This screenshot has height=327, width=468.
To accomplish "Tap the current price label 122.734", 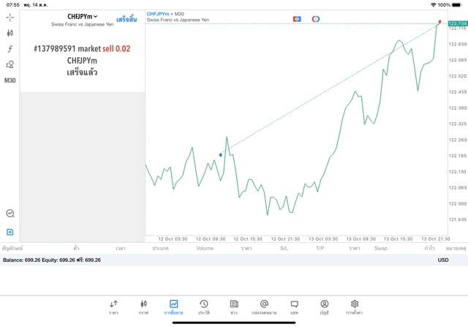I will [x=457, y=24].
